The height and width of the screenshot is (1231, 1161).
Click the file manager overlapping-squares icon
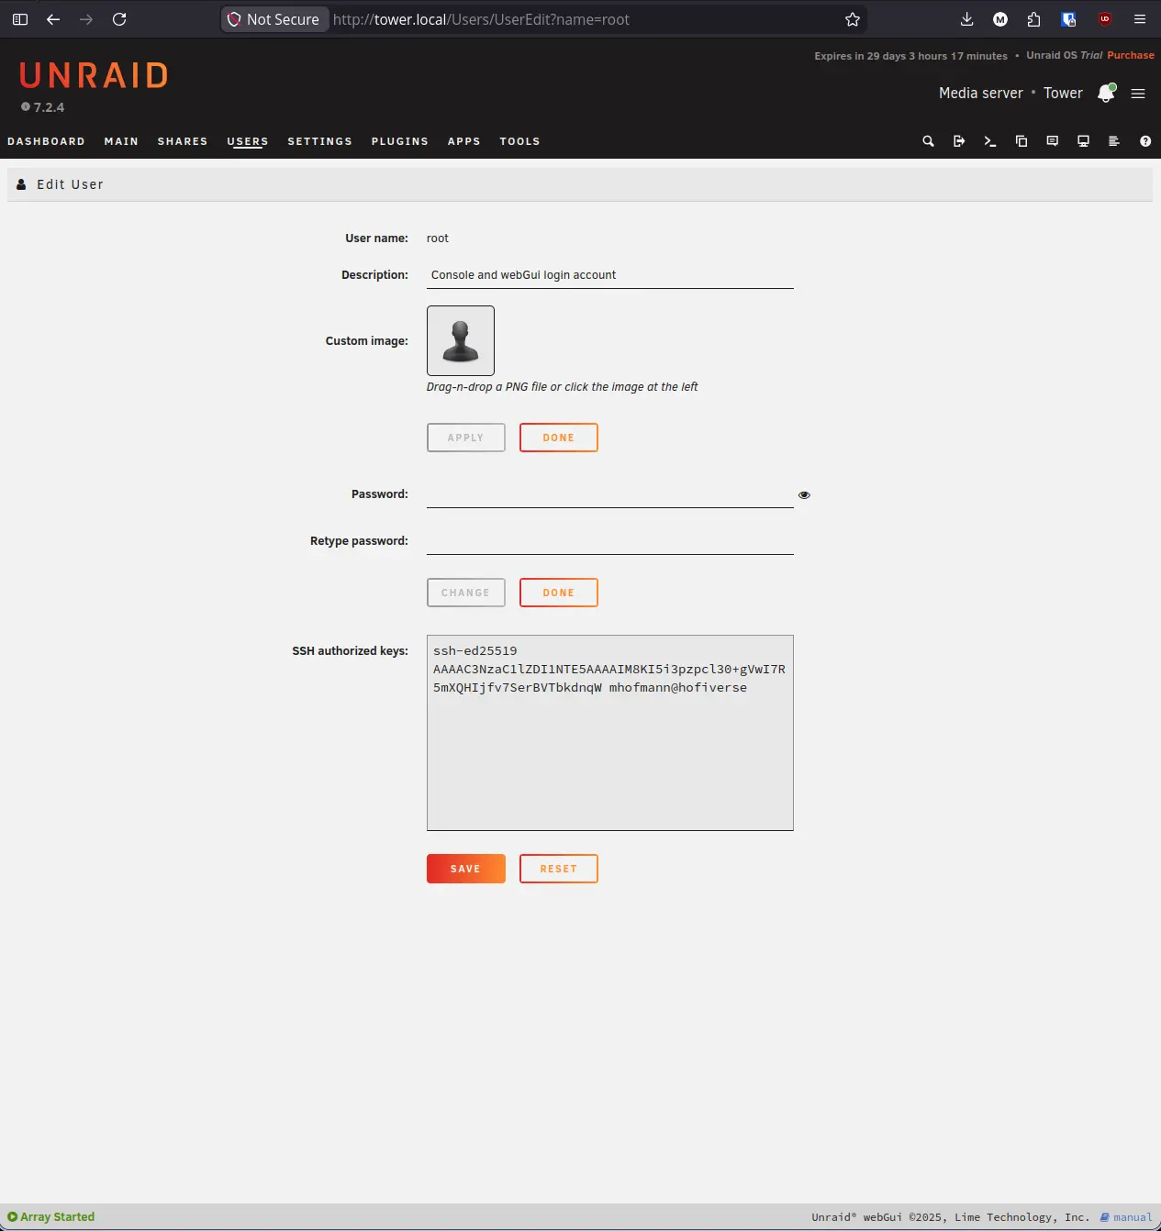coord(1021,141)
